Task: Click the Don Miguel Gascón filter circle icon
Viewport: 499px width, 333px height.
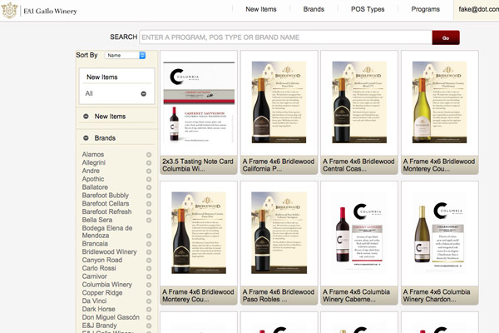Action: (x=149, y=318)
